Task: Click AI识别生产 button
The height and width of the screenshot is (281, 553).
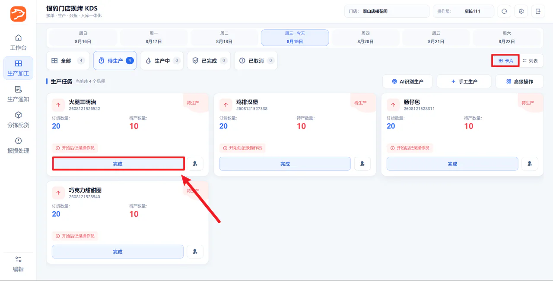Action: click(x=407, y=81)
